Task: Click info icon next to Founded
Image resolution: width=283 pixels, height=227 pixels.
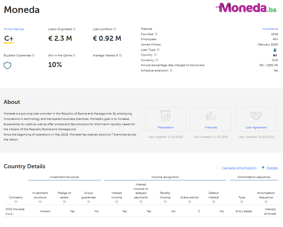Action: pyautogui.click(x=156, y=34)
